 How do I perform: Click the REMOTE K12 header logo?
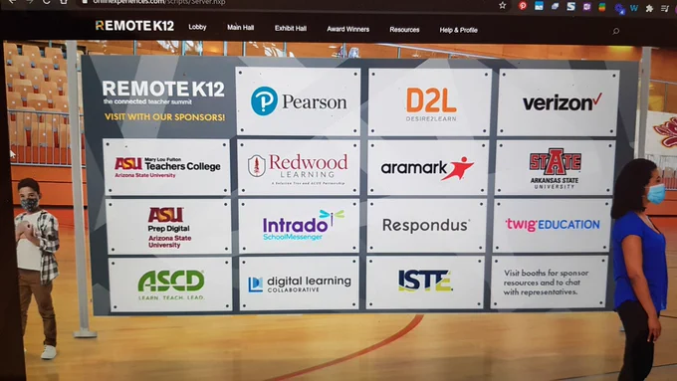[x=134, y=26]
